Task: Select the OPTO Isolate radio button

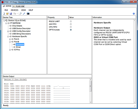Action: pos(71,30)
